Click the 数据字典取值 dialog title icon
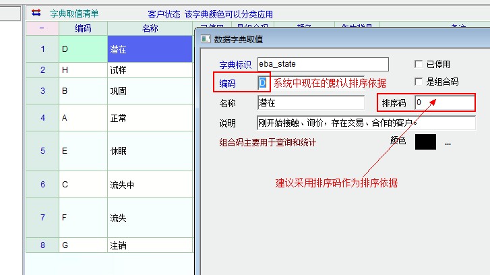This screenshot has height=275, width=490. [x=206, y=40]
